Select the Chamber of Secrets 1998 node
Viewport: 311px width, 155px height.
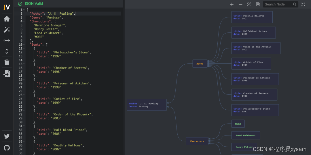pos(254,94)
